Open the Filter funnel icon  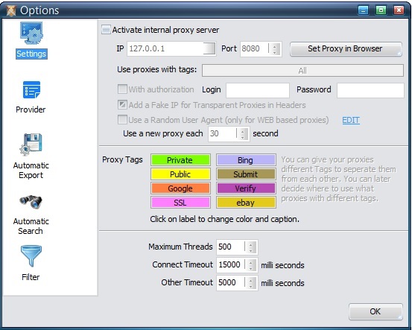point(31,256)
